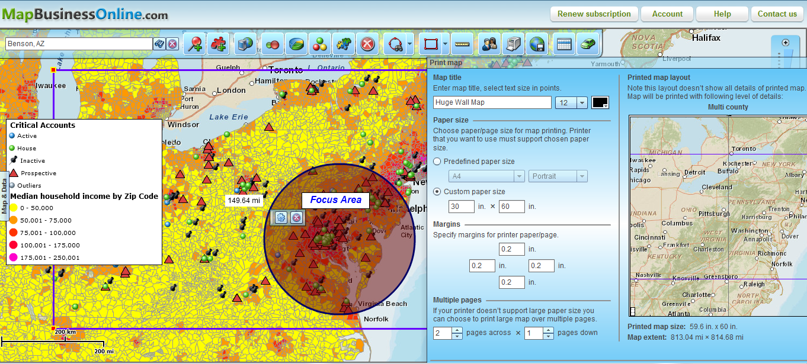Click the address search binoculars icon
Screen dimensions: 807x364
(159, 44)
